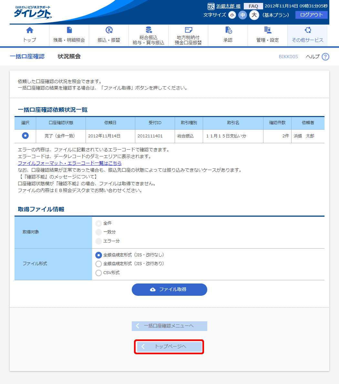The height and width of the screenshot is (384, 339).
Task: Select 全銀協規定形式(JIS・改行なし) radio option
Action: click(x=98, y=255)
